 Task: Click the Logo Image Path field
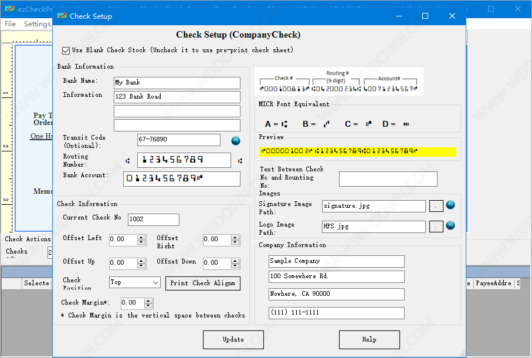374,227
